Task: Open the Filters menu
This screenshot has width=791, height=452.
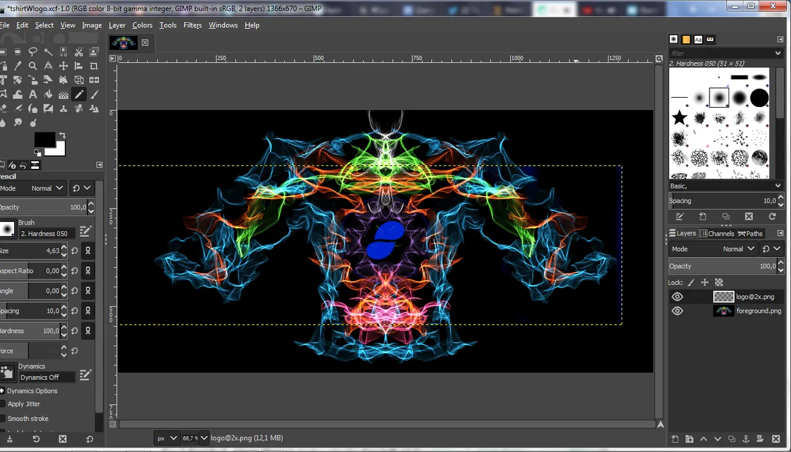Action: click(x=193, y=25)
